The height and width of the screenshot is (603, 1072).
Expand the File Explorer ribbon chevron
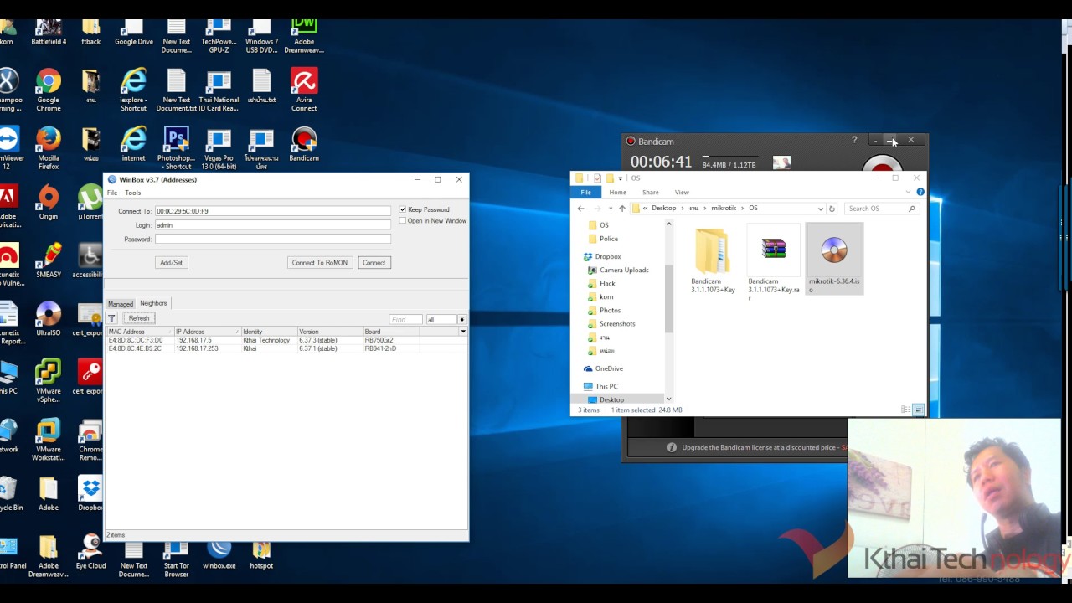tap(908, 192)
